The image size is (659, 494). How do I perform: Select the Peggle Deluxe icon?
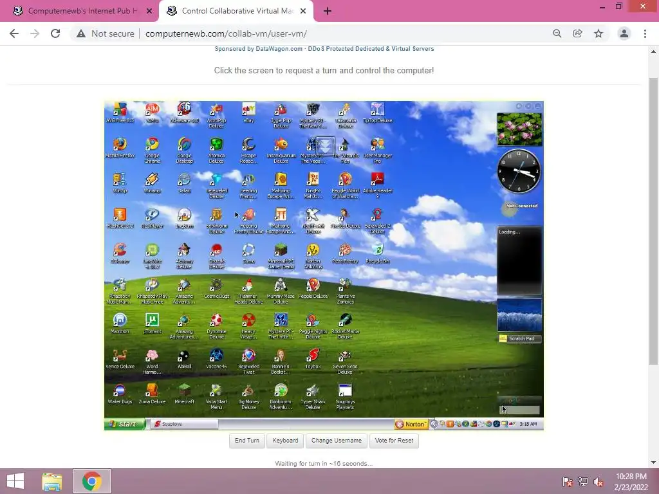click(x=313, y=289)
